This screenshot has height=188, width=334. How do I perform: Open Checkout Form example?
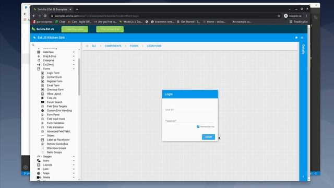[x=55, y=90]
